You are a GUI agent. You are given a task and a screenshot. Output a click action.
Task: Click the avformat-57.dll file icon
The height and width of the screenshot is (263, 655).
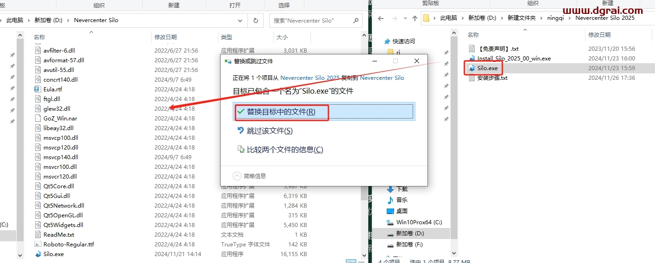pyautogui.click(x=38, y=60)
